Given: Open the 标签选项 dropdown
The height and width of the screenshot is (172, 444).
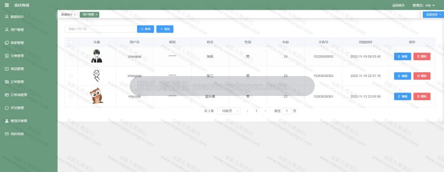Looking at the screenshot, I should (x=433, y=14).
